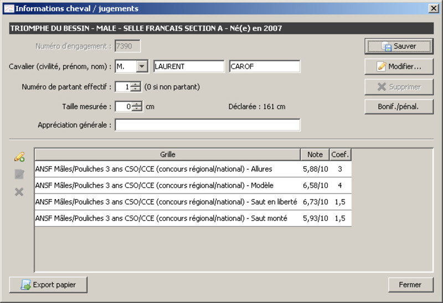Decrease the Numéro de partant effectif value
443x303 pixels.
pos(136,89)
